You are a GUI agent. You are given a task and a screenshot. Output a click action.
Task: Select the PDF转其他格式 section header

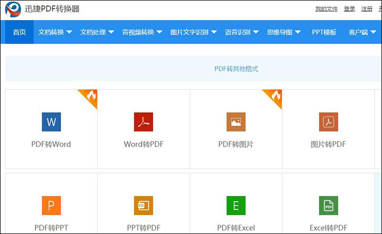pyautogui.click(x=236, y=69)
